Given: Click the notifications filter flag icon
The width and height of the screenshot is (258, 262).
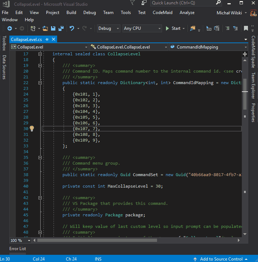Looking at the screenshot, I should [133, 3].
